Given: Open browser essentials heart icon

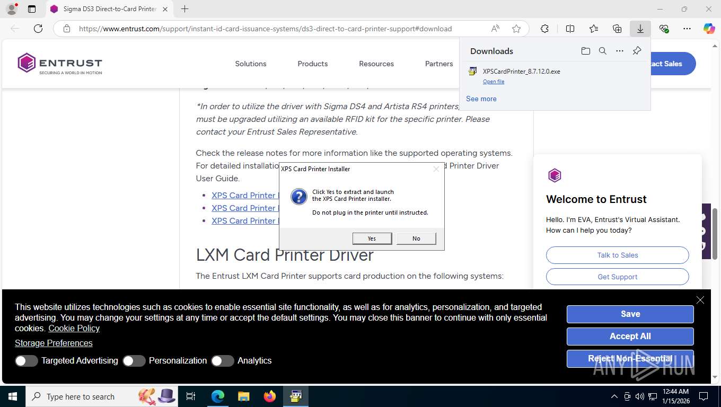Looking at the screenshot, I should pyautogui.click(x=664, y=29).
